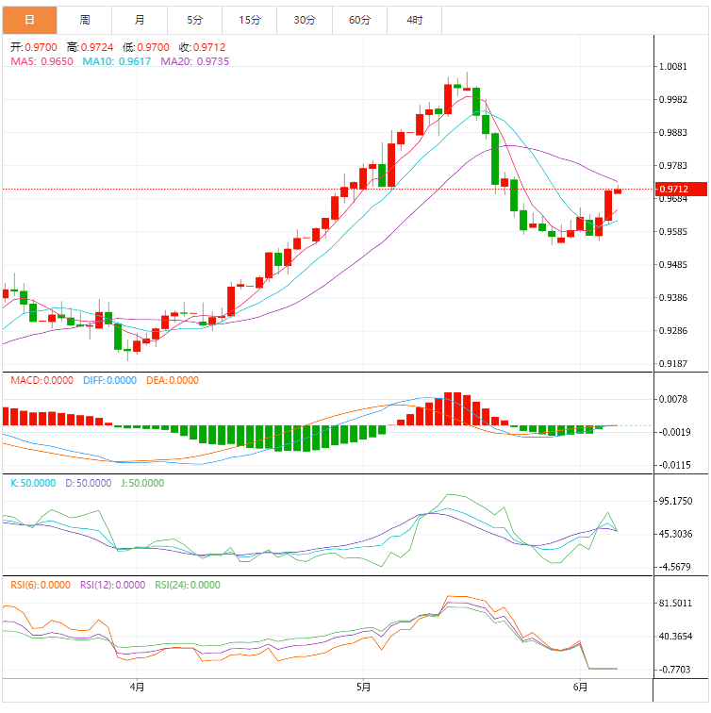Choose the 15分 timeframe tab
The image size is (711, 713).
(x=249, y=20)
